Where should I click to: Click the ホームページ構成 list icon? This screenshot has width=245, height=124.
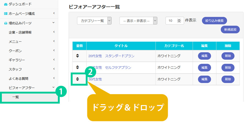[6, 14]
